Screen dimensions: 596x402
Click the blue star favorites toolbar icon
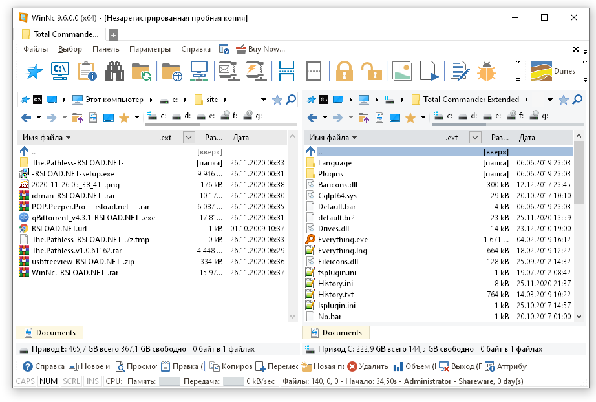[x=34, y=71]
